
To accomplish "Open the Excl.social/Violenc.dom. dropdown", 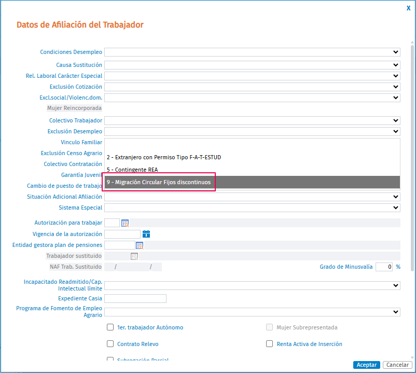I will 252,98.
